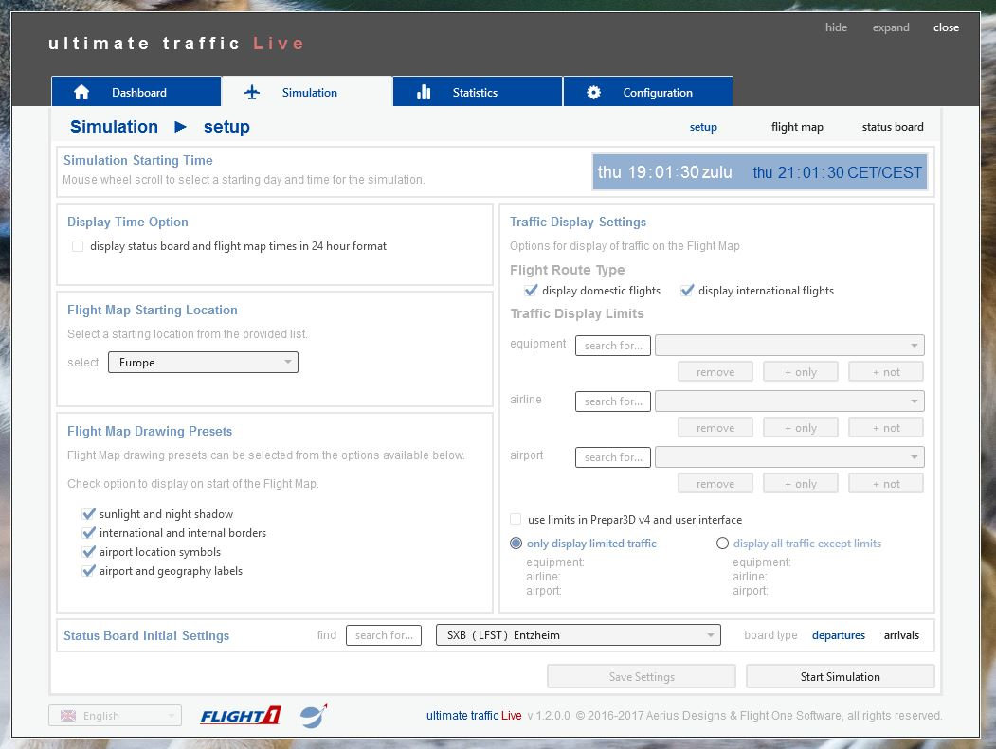Open the status board sub-page
996x749 pixels.
(893, 127)
